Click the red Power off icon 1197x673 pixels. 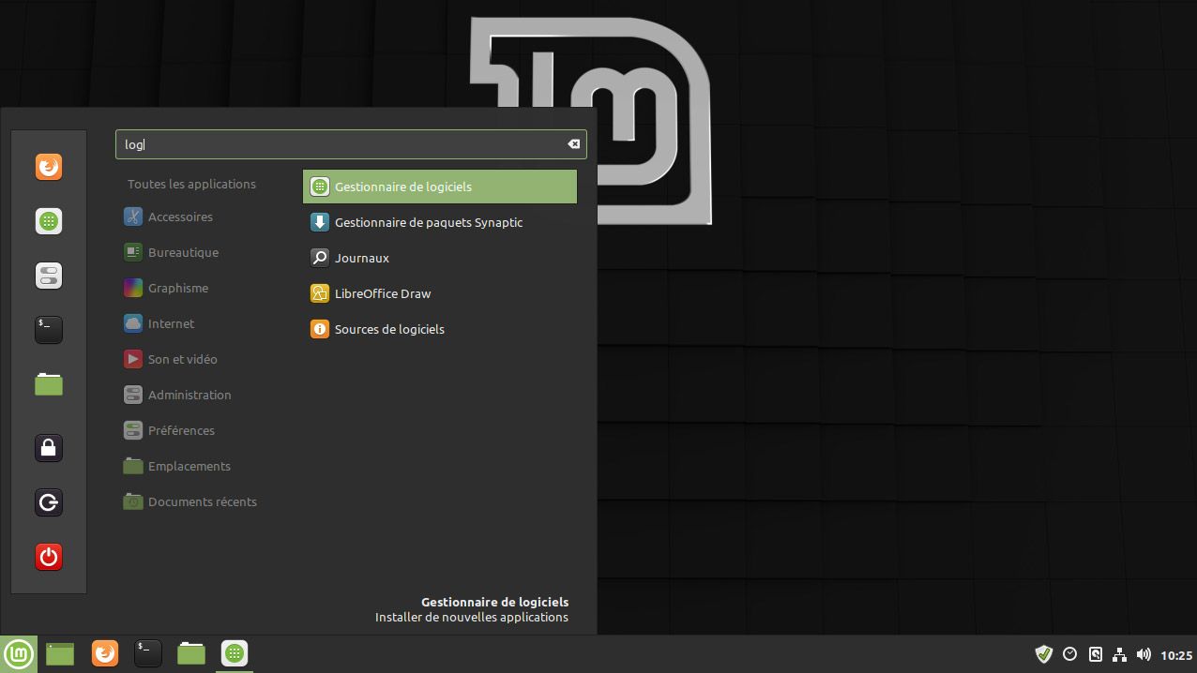(x=49, y=557)
